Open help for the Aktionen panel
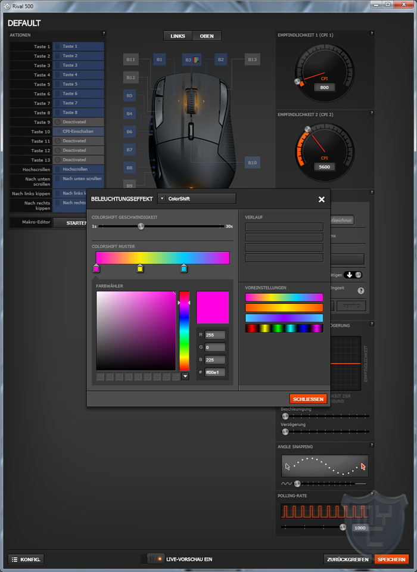This screenshot has height=572, width=417. [104, 34]
